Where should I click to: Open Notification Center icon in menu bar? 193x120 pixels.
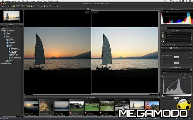pos(190,1)
